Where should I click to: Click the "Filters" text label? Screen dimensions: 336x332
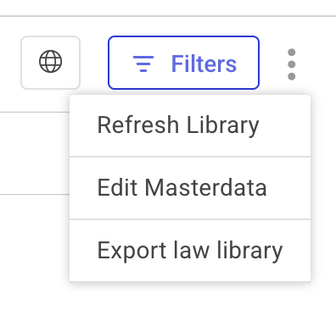(204, 64)
